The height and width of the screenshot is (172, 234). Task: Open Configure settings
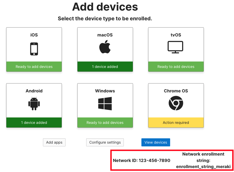[105, 142]
